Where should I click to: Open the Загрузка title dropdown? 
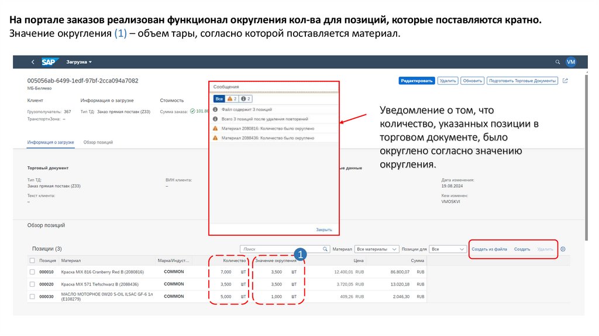(79, 62)
